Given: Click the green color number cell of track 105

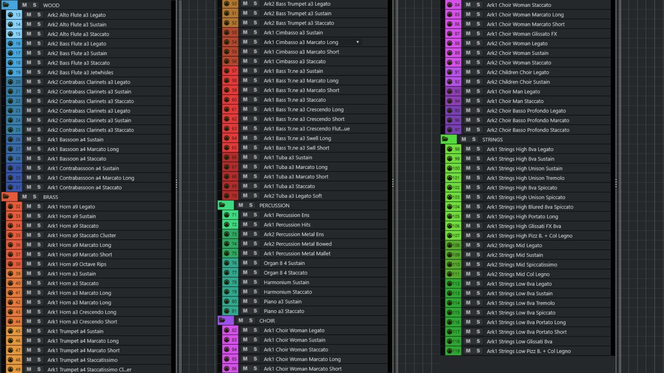Looking at the screenshot, I should coord(456,216).
